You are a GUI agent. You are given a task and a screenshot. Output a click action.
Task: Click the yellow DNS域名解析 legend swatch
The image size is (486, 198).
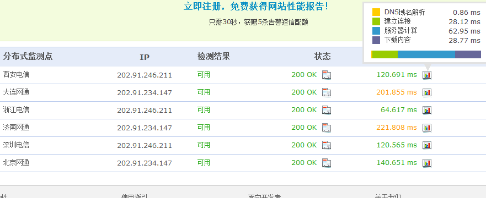coord(376,12)
